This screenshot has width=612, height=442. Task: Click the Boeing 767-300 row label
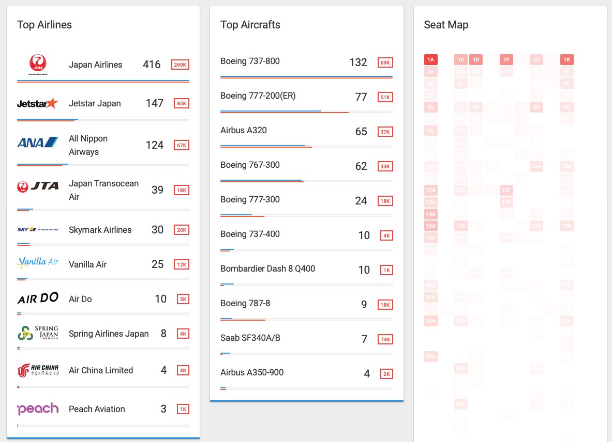point(250,165)
